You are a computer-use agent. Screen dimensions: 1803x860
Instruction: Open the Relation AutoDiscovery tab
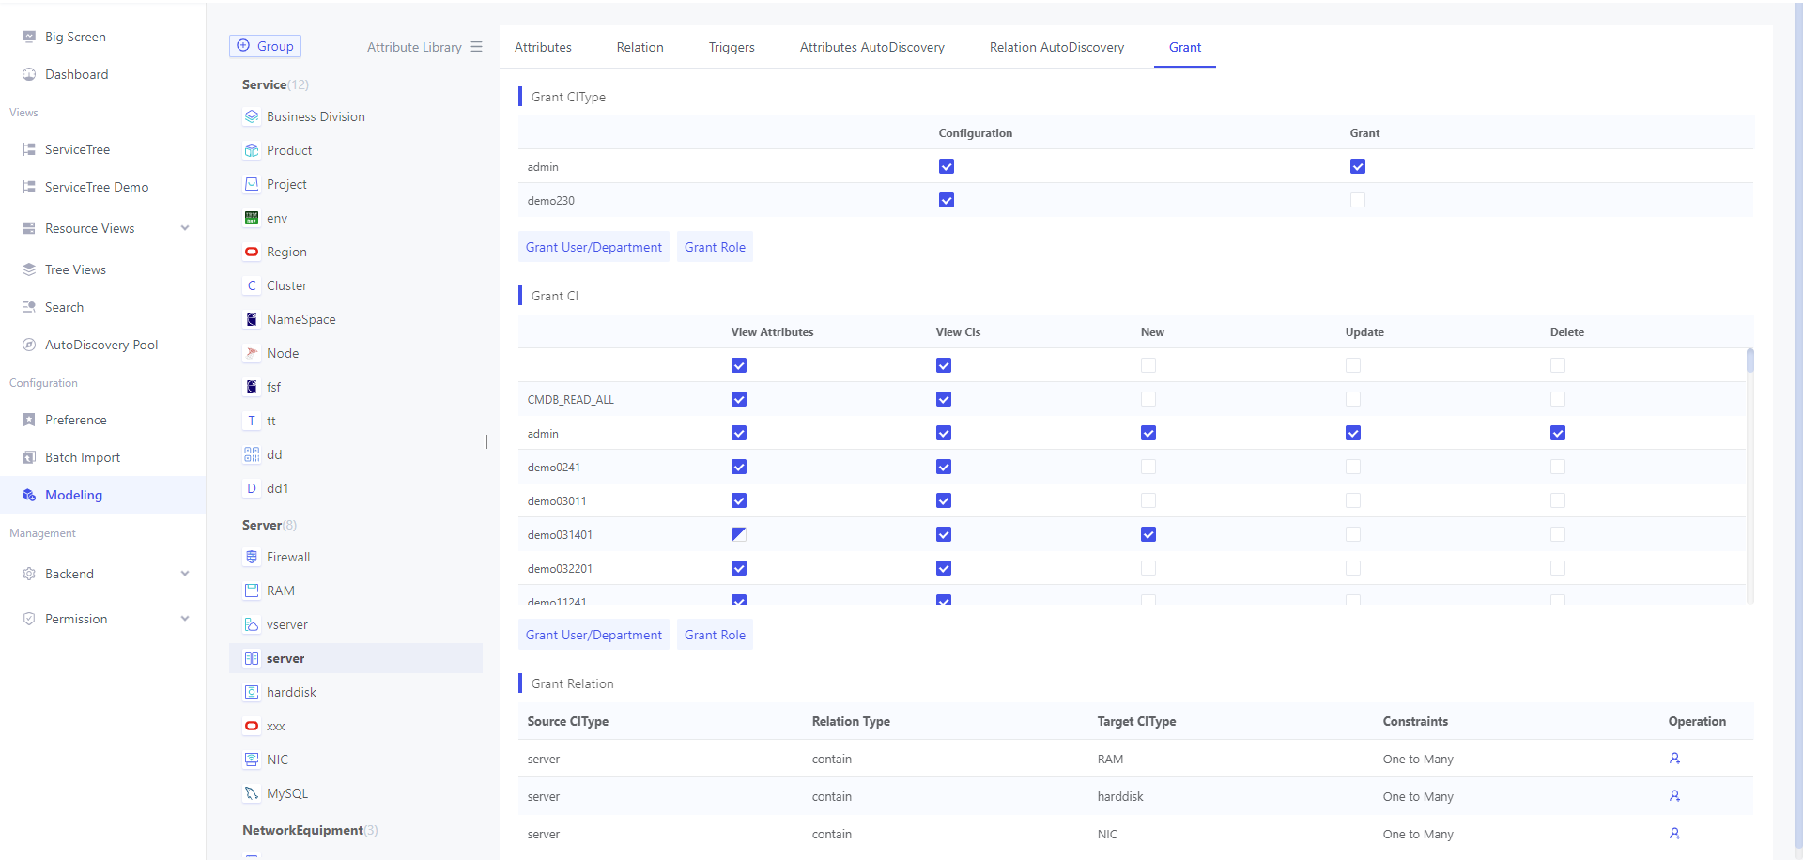[x=1056, y=47]
